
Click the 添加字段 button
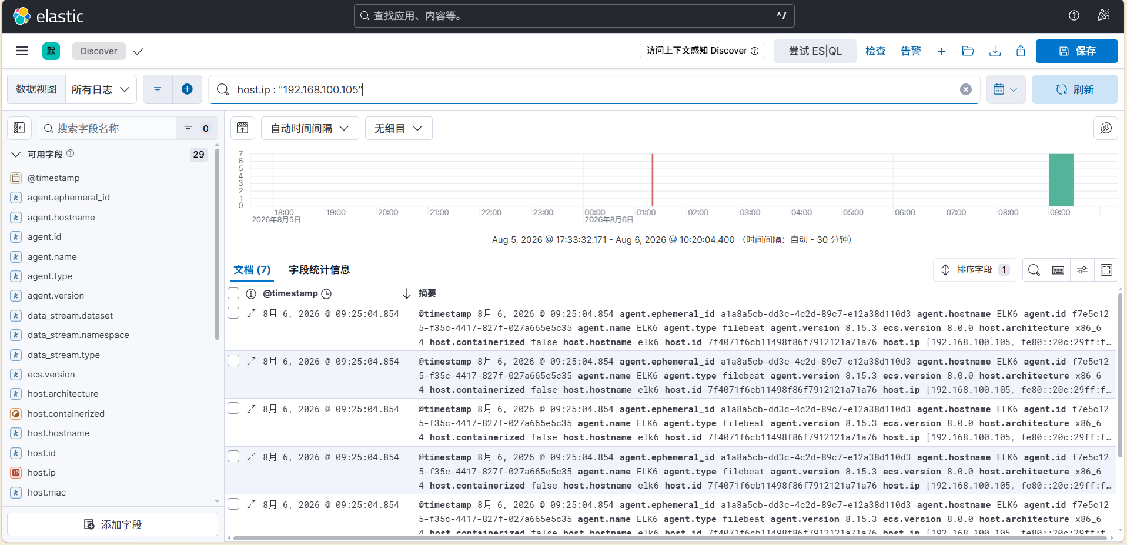point(112,524)
